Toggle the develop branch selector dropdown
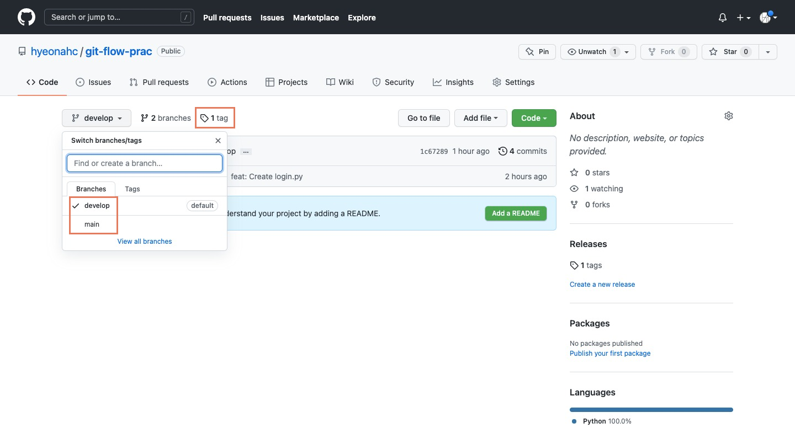The height and width of the screenshot is (439, 795). pyautogui.click(x=97, y=118)
